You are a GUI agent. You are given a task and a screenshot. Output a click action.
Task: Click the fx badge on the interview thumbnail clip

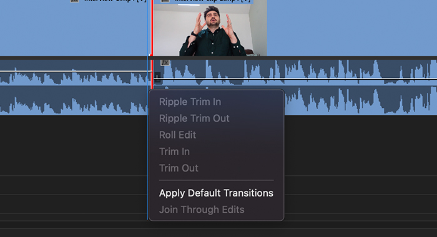click(x=165, y=1)
